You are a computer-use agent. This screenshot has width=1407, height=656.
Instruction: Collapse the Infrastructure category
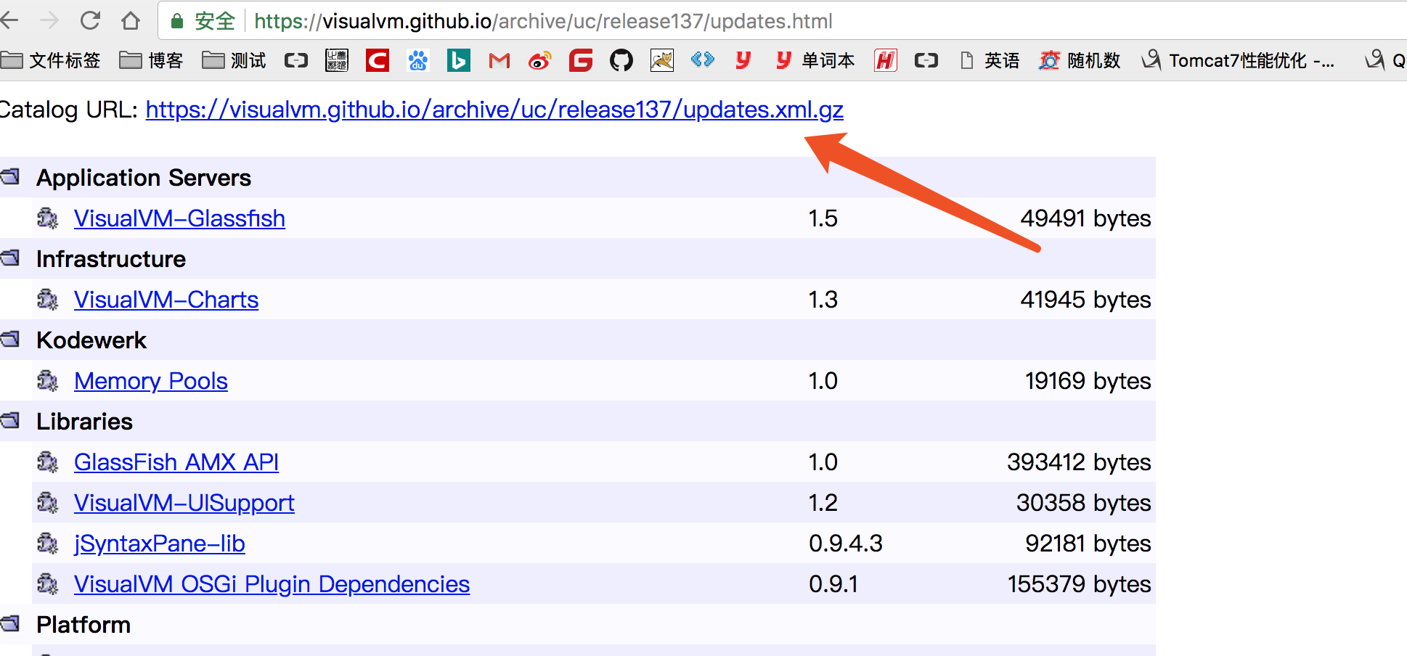pos(10,258)
